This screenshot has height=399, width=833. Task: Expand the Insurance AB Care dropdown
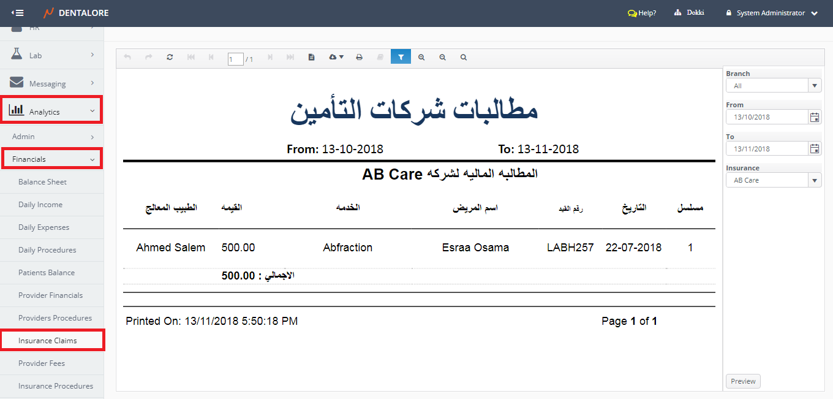click(815, 180)
